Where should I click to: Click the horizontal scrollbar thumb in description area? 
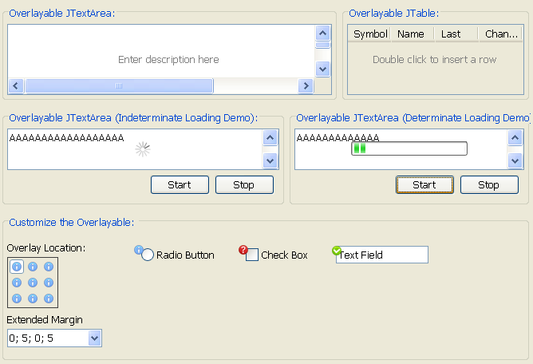point(119,86)
